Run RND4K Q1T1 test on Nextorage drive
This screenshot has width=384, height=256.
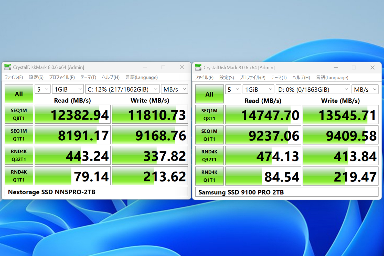(x=19, y=176)
